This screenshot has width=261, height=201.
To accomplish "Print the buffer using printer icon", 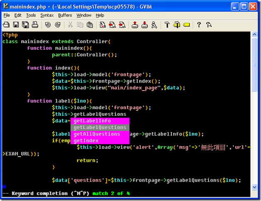I will [35, 25].
